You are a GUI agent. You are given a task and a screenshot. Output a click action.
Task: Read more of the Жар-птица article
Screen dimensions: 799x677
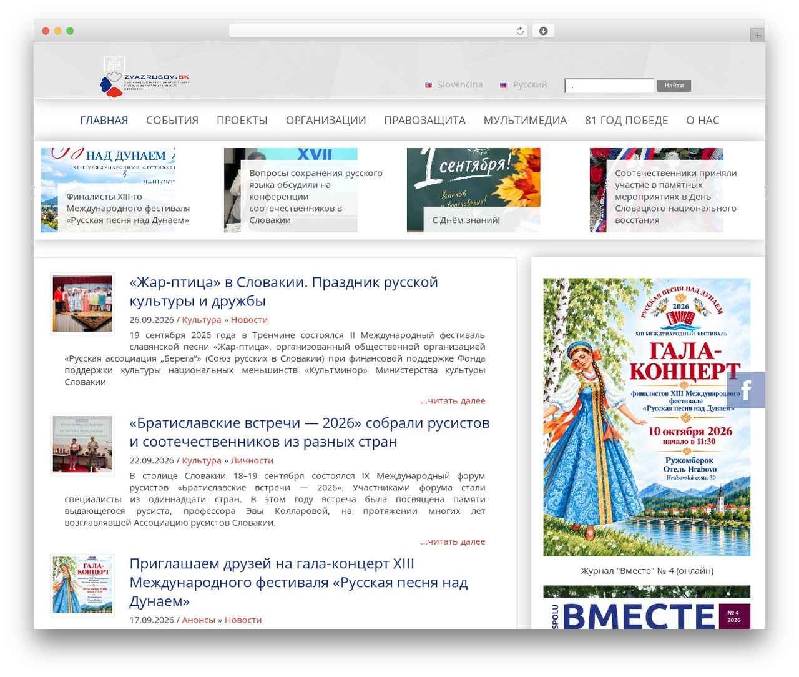click(453, 401)
